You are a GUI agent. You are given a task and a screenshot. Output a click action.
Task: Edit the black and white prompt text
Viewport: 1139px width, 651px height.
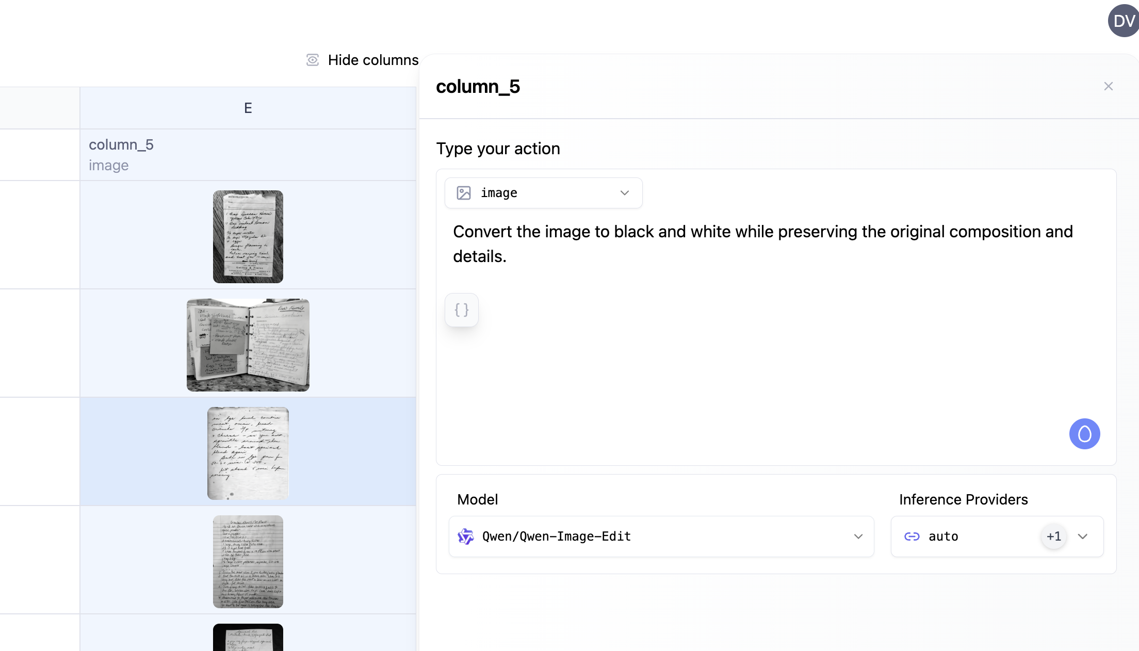(763, 244)
